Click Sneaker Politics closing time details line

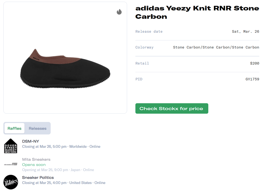coord(64,183)
